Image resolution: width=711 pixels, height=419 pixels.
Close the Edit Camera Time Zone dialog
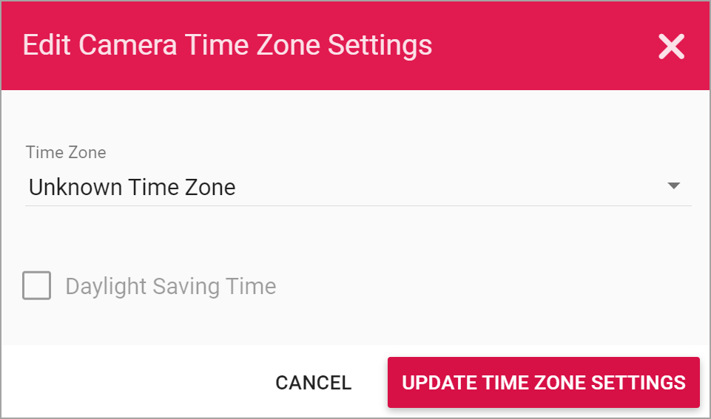[x=671, y=47]
